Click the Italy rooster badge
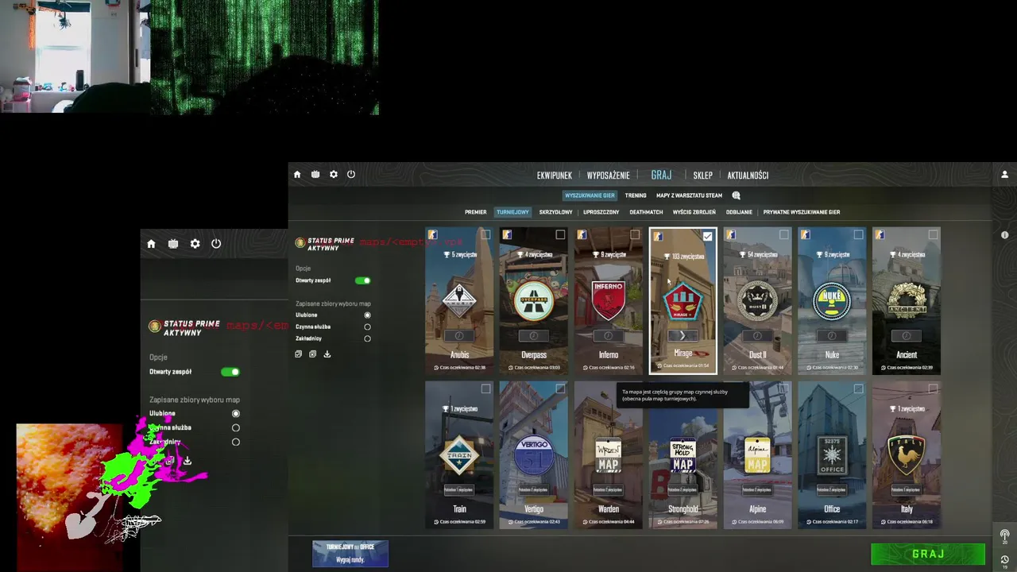1017x572 pixels. point(907,457)
